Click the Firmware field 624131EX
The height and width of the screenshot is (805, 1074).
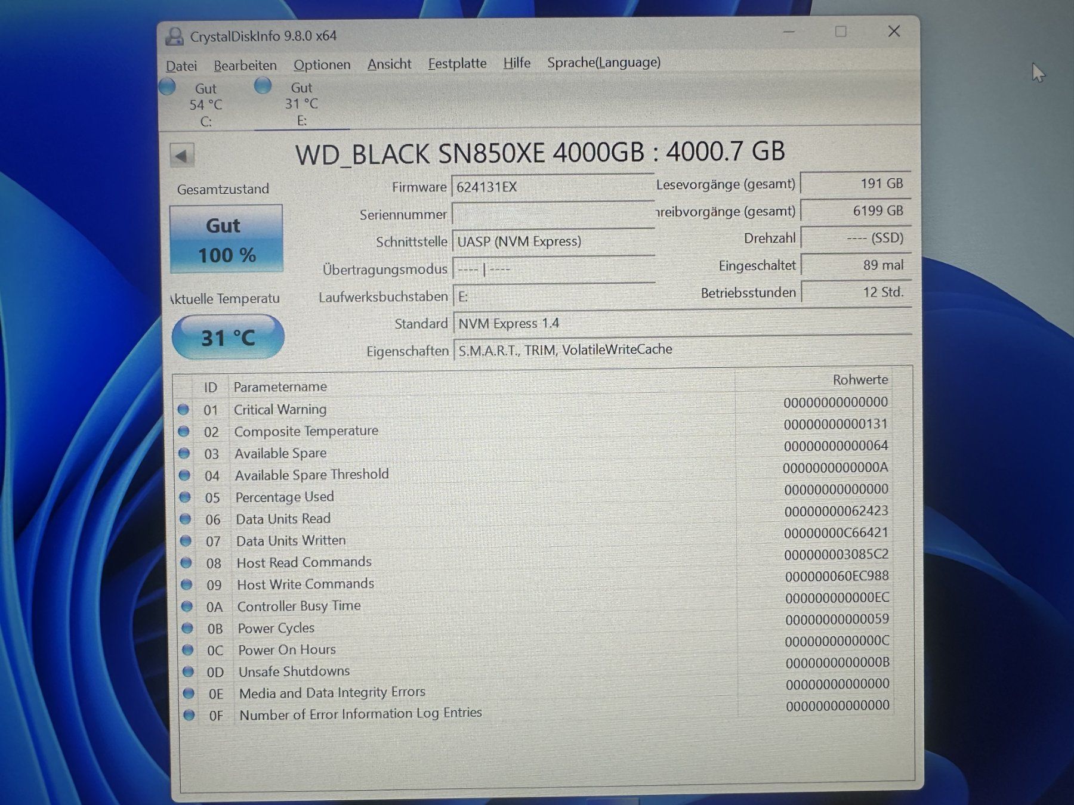[x=553, y=187]
